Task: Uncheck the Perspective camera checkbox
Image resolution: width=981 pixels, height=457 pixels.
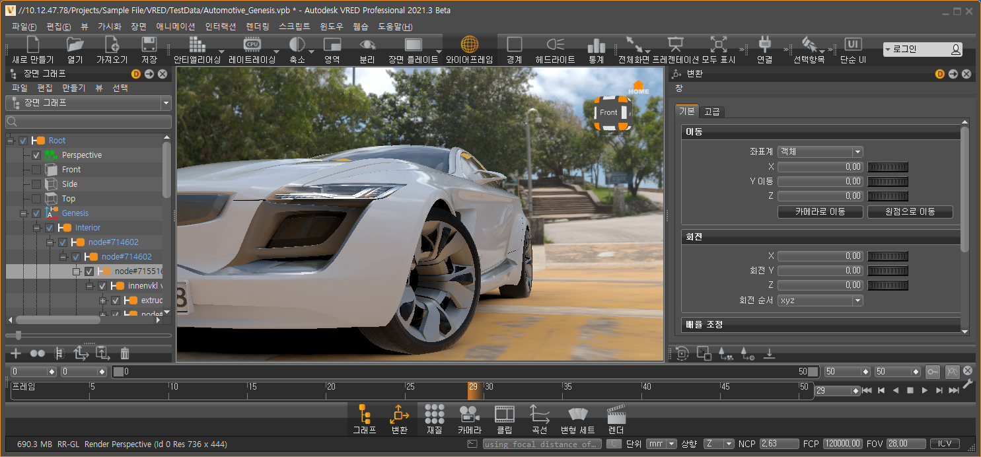Action: pos(36,155)
